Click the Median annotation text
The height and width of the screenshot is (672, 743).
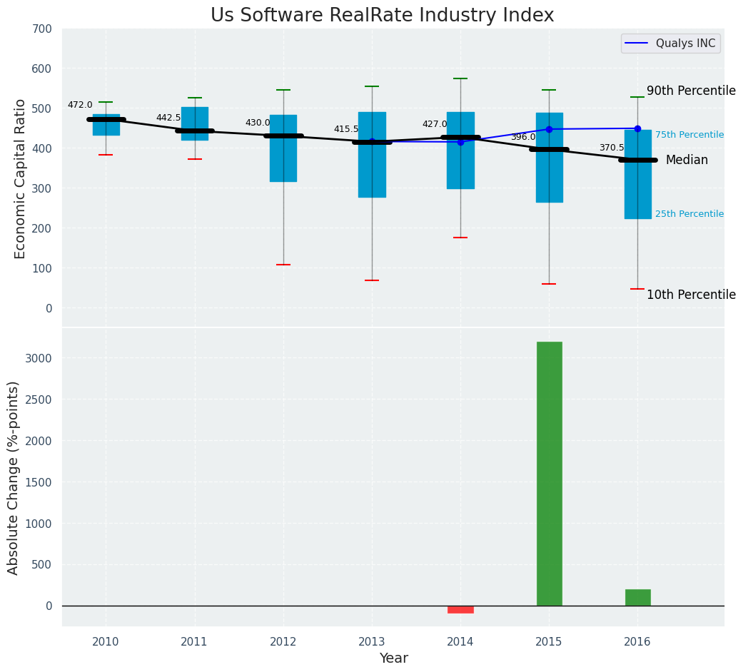tap(687, 160)
